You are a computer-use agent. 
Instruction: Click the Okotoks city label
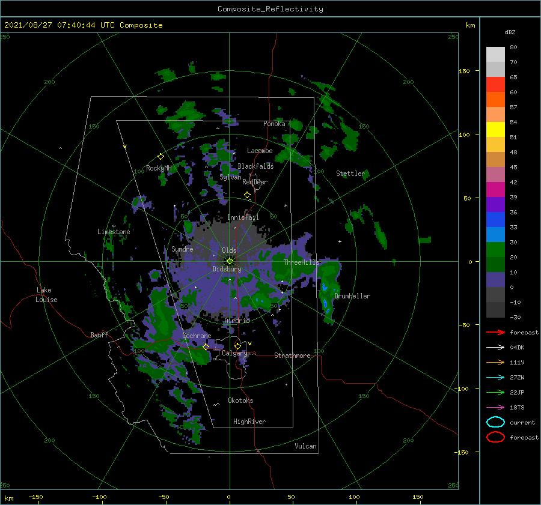(240, 401)
